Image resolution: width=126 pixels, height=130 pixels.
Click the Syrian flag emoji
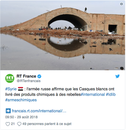(x=21, y=89)
